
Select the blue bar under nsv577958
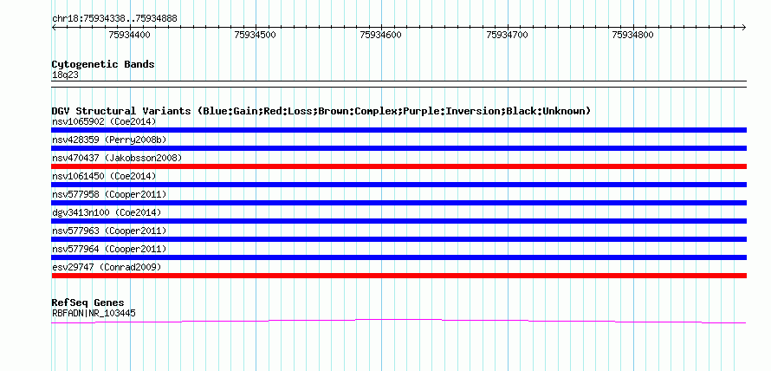point(398,203)
